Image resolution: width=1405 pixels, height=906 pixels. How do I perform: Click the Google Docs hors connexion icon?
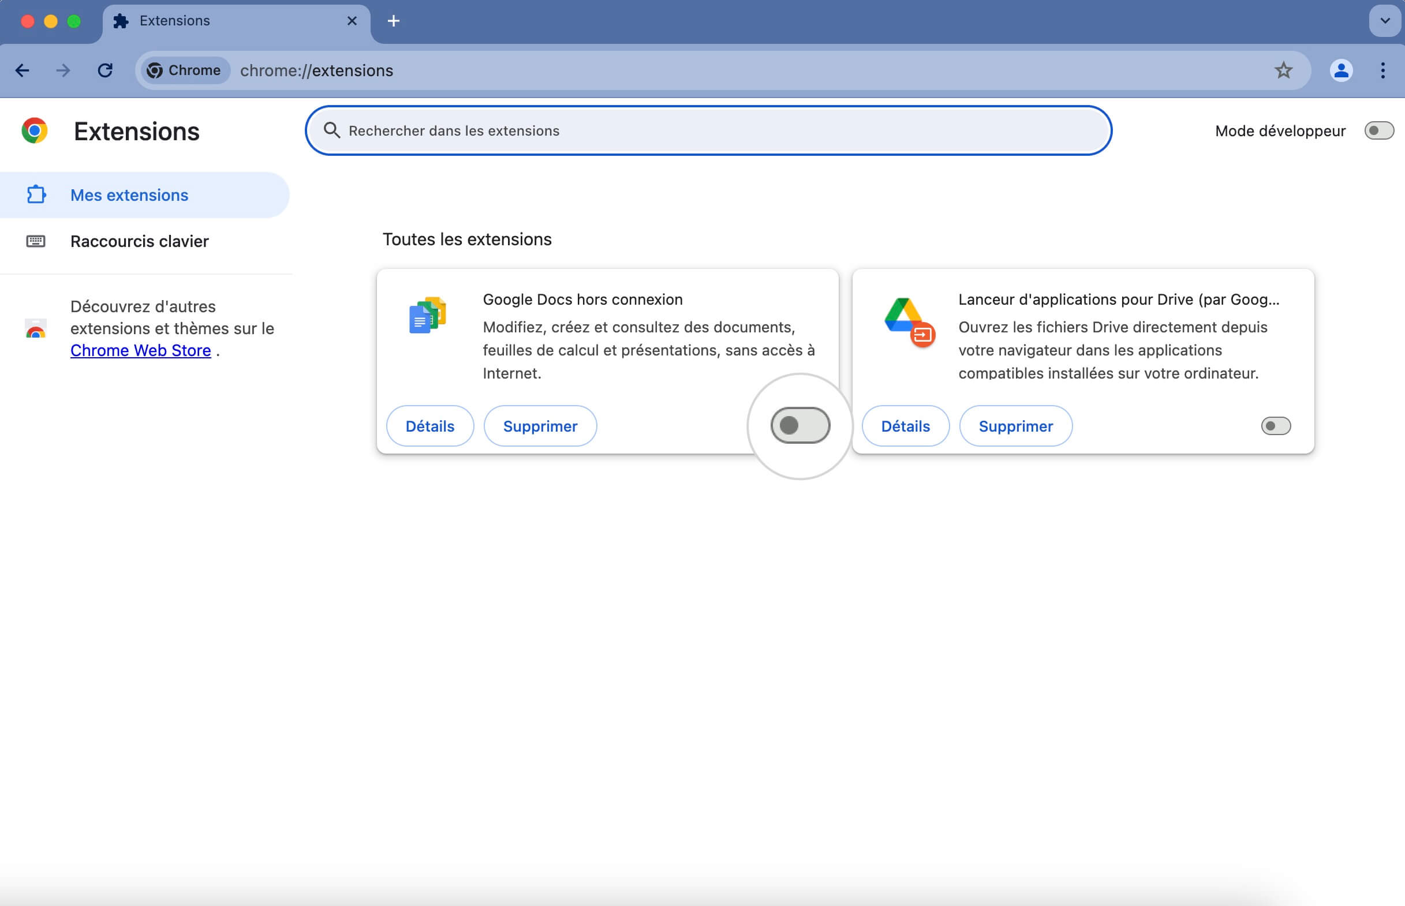point(428,315)
